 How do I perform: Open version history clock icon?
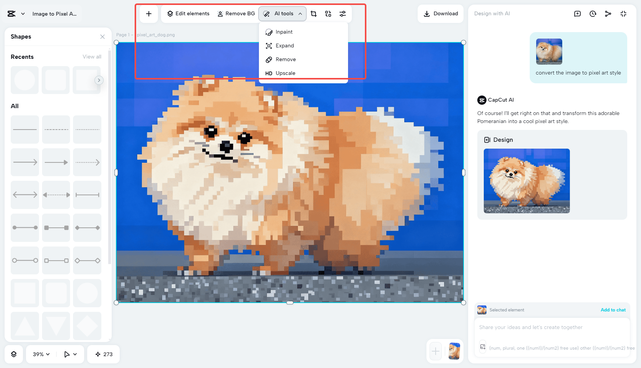coord(593,13)
